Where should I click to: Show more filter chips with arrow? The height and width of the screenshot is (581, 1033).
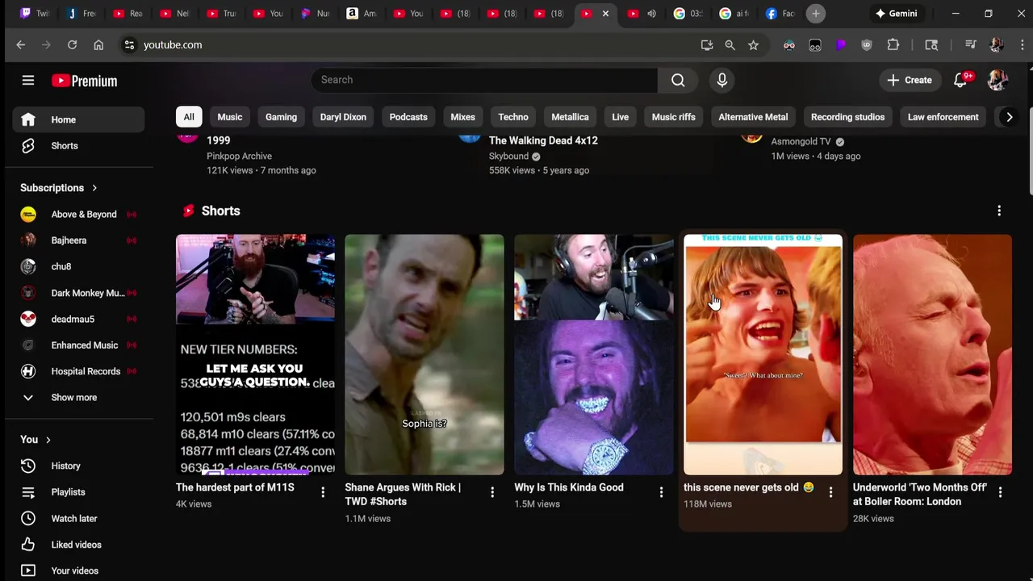[1009, 117]
